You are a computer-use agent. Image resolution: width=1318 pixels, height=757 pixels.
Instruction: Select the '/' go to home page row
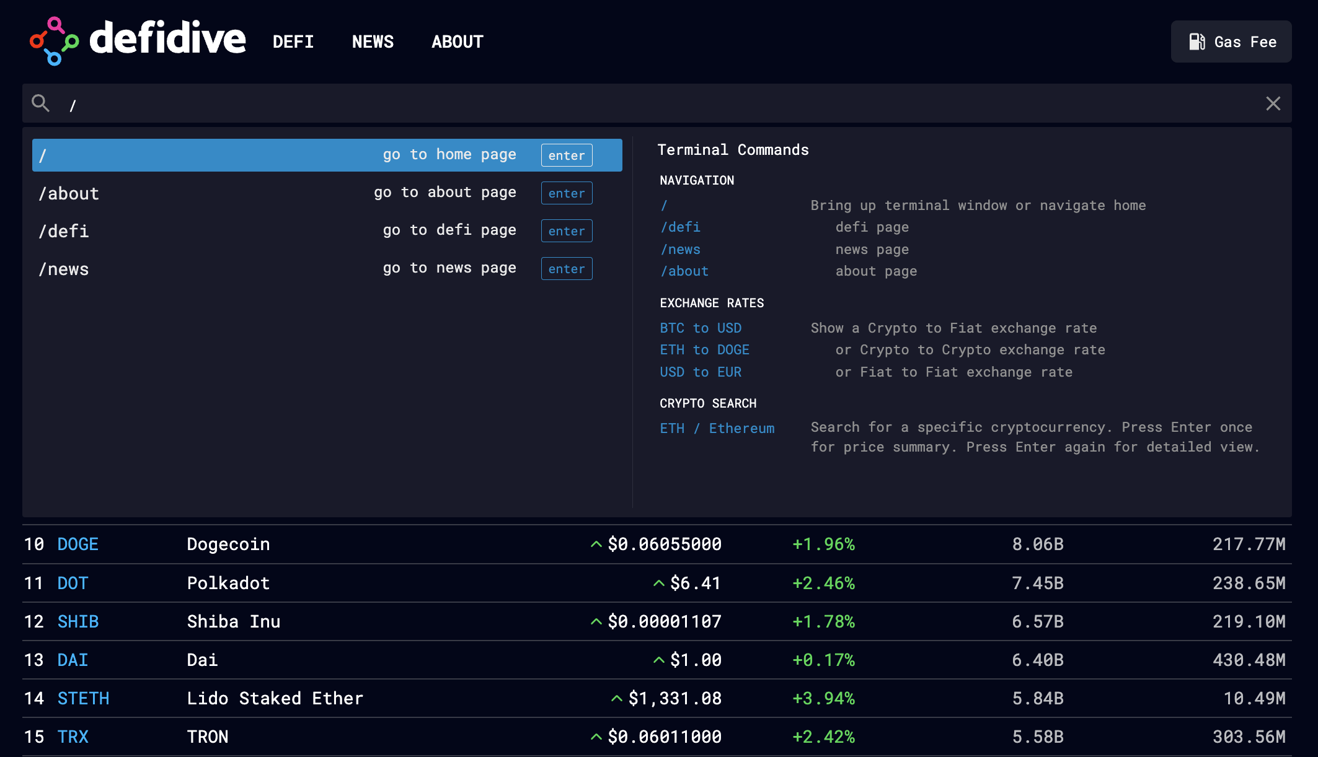click(x=327, y=155)
